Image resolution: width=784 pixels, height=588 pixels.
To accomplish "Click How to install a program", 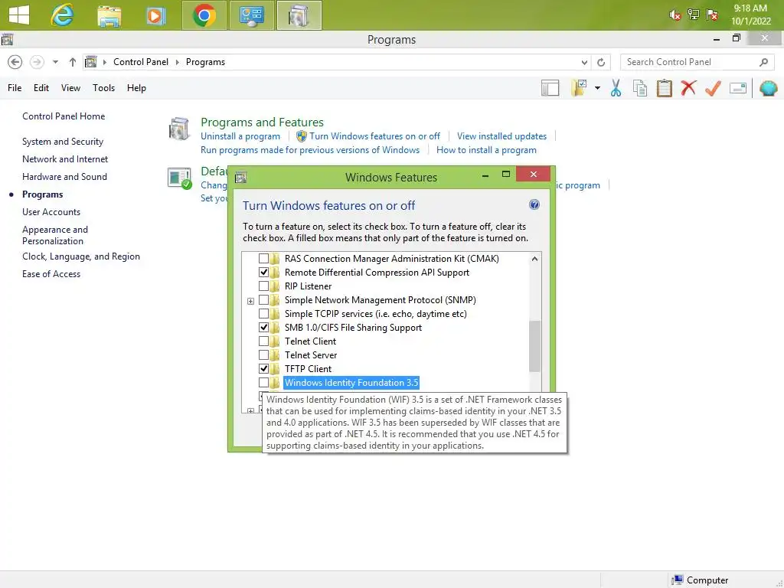I will point(486,150).
